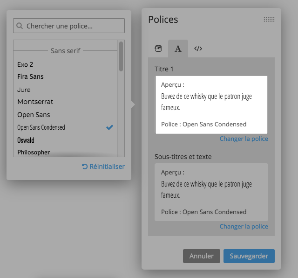This screenshot has width=298, height=278.
Task: Select the Montserrat font
Action: (x=35, y=102)
